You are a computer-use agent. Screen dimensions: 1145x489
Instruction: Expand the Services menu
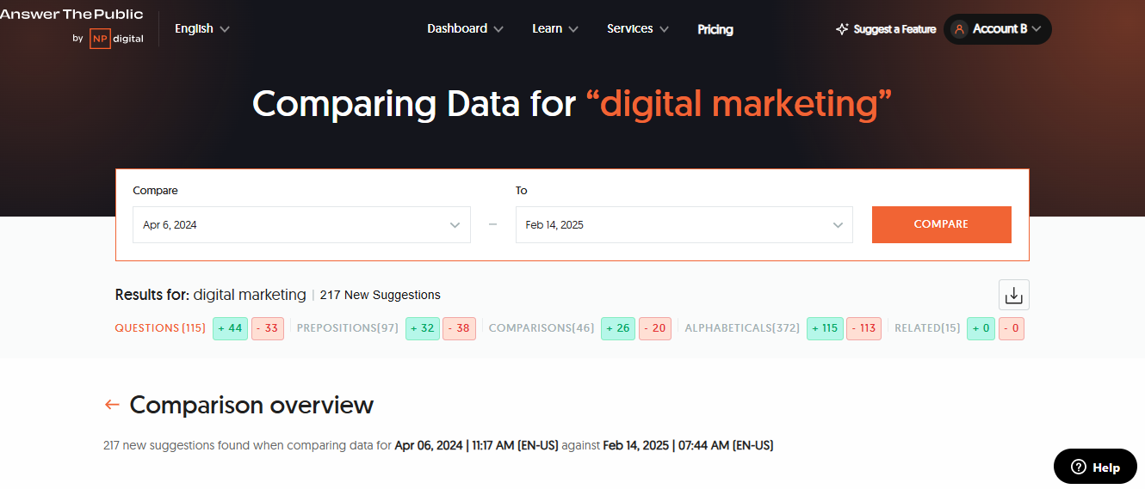pyautogui.click(x=637, y=29)
